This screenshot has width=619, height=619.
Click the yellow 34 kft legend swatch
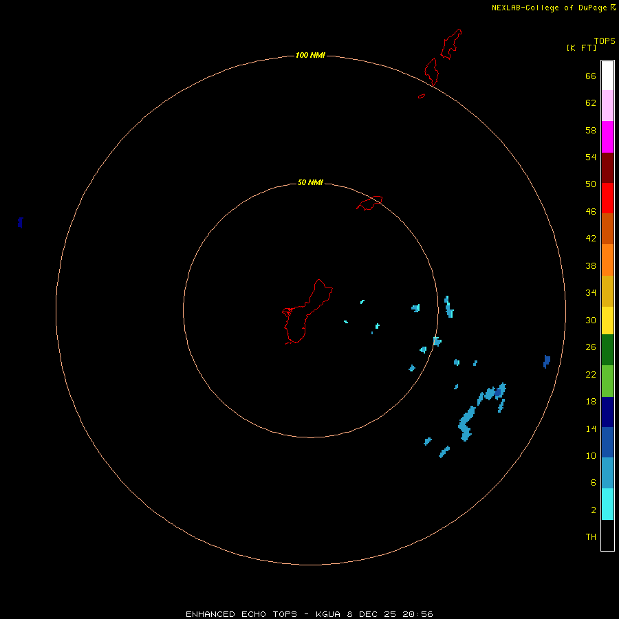click(x=607, y=320)
